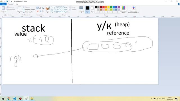Pick the dark red color swatch
The height and width of the screenshot is (101, 180).
tap(101, 7)
